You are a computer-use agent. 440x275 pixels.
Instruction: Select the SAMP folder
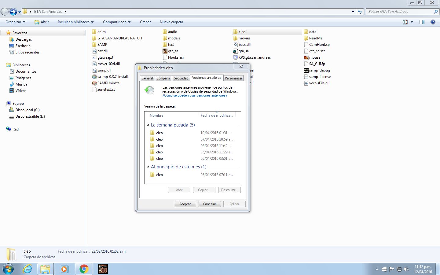click(x=100, y=45)
